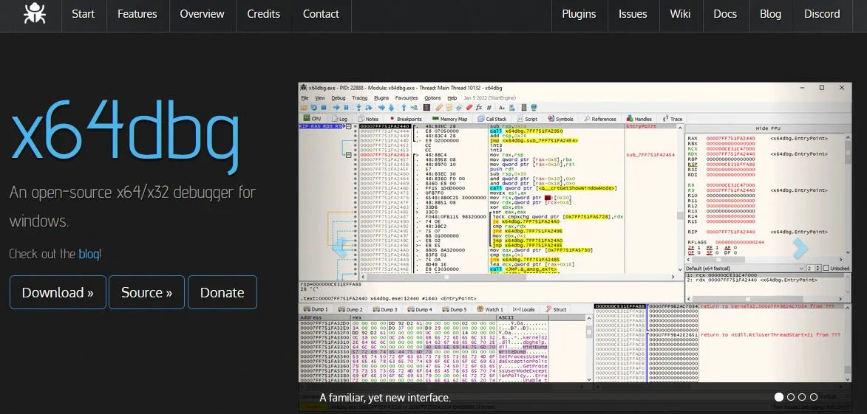The height and width of the screenshot is (414, 867).
Task: Open the Memory Map tab icon
Action: coord(436,119)
